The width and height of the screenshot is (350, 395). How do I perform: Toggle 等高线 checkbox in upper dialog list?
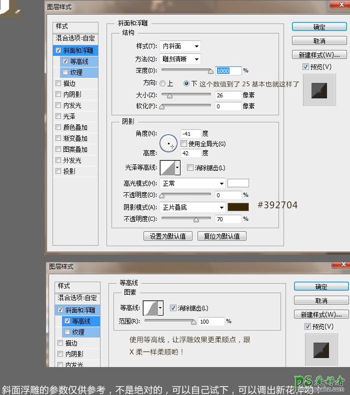click(x=65, y=61)
